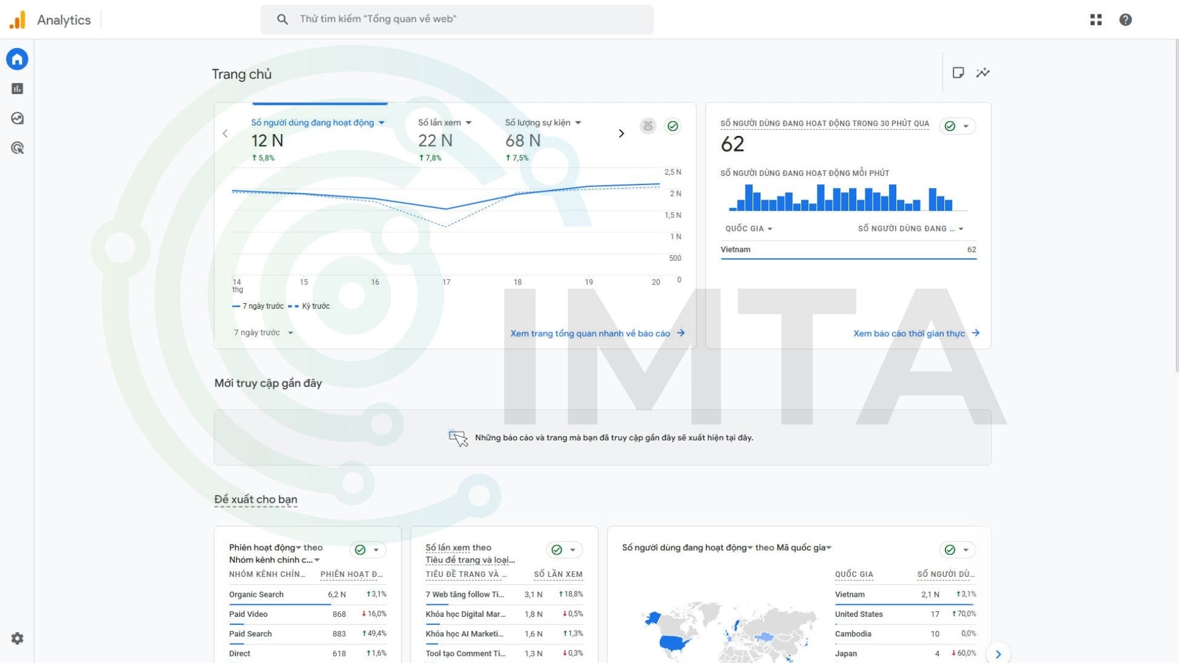Open the Advertising section in the sidebar
The height and width of the screenshot is (663, 1179).
(x=17, y=147)
